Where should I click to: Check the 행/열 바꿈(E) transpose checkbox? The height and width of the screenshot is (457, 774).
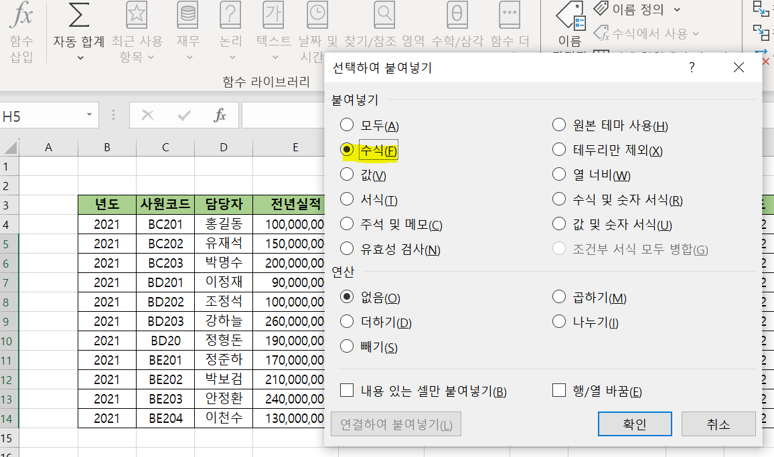pyautogui.click(x=559, y=391)
